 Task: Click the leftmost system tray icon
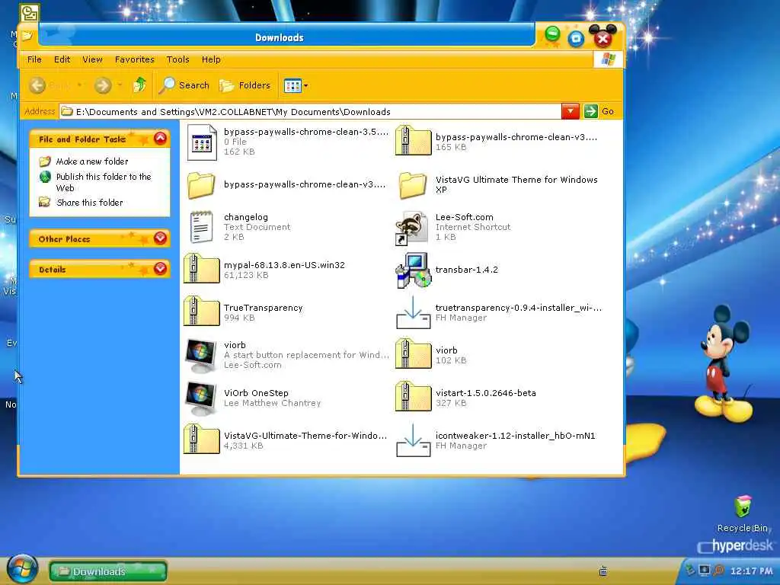[690, 570]
